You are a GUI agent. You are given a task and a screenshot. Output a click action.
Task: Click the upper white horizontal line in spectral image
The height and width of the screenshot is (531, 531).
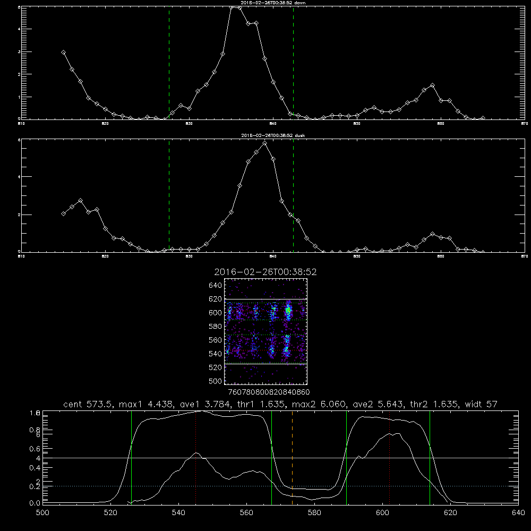[265, 299]
